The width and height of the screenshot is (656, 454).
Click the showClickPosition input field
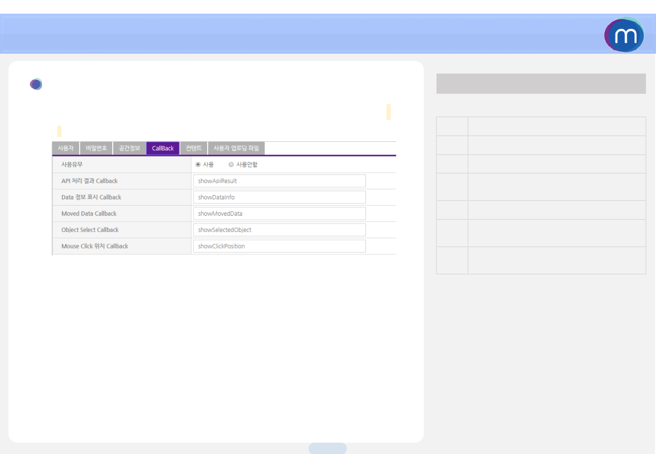pos(279,246)
